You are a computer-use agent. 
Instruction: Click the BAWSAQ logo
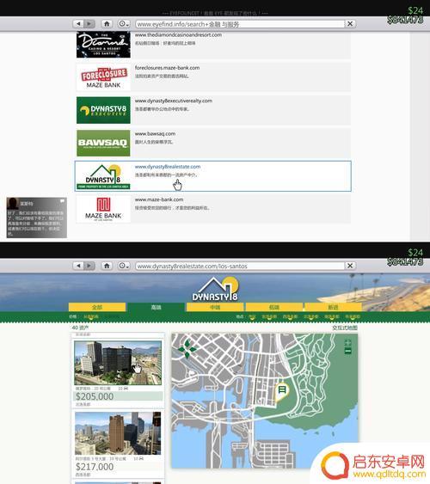[x=103, y=144]
